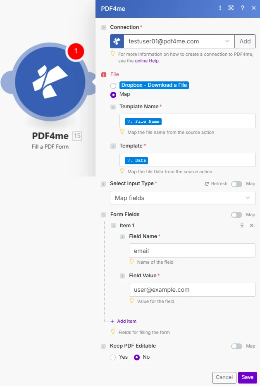Click the lightbulb hint under Connection

pos(113,53)
